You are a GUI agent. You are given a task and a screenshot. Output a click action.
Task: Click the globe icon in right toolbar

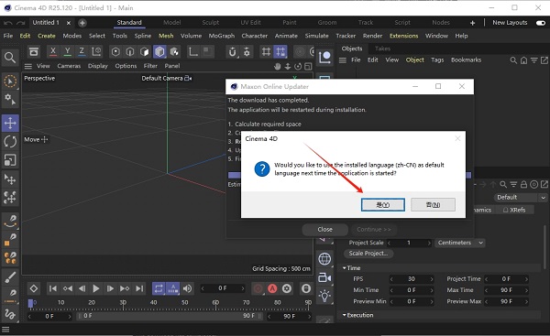tap(324, 259)
